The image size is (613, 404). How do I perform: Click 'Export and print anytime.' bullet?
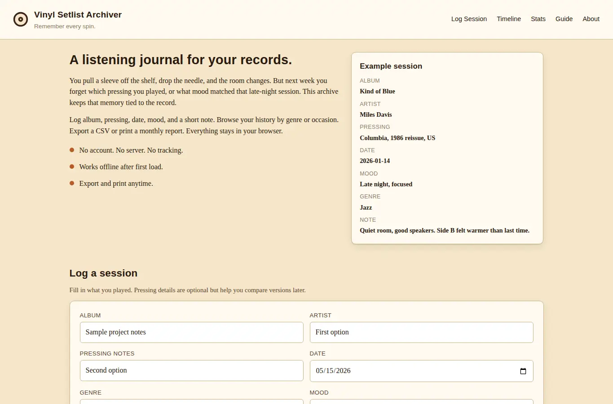116,184
